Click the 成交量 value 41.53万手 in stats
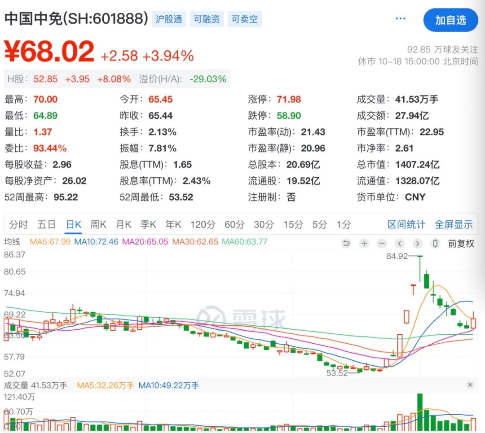485x433 pixels. [x=417, y=100]
